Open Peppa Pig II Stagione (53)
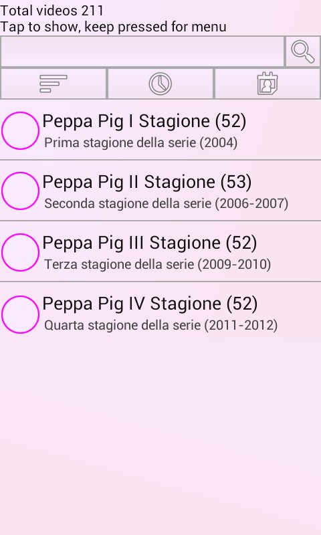This screenshot has height=535, width=321. [x=146, y=182]
